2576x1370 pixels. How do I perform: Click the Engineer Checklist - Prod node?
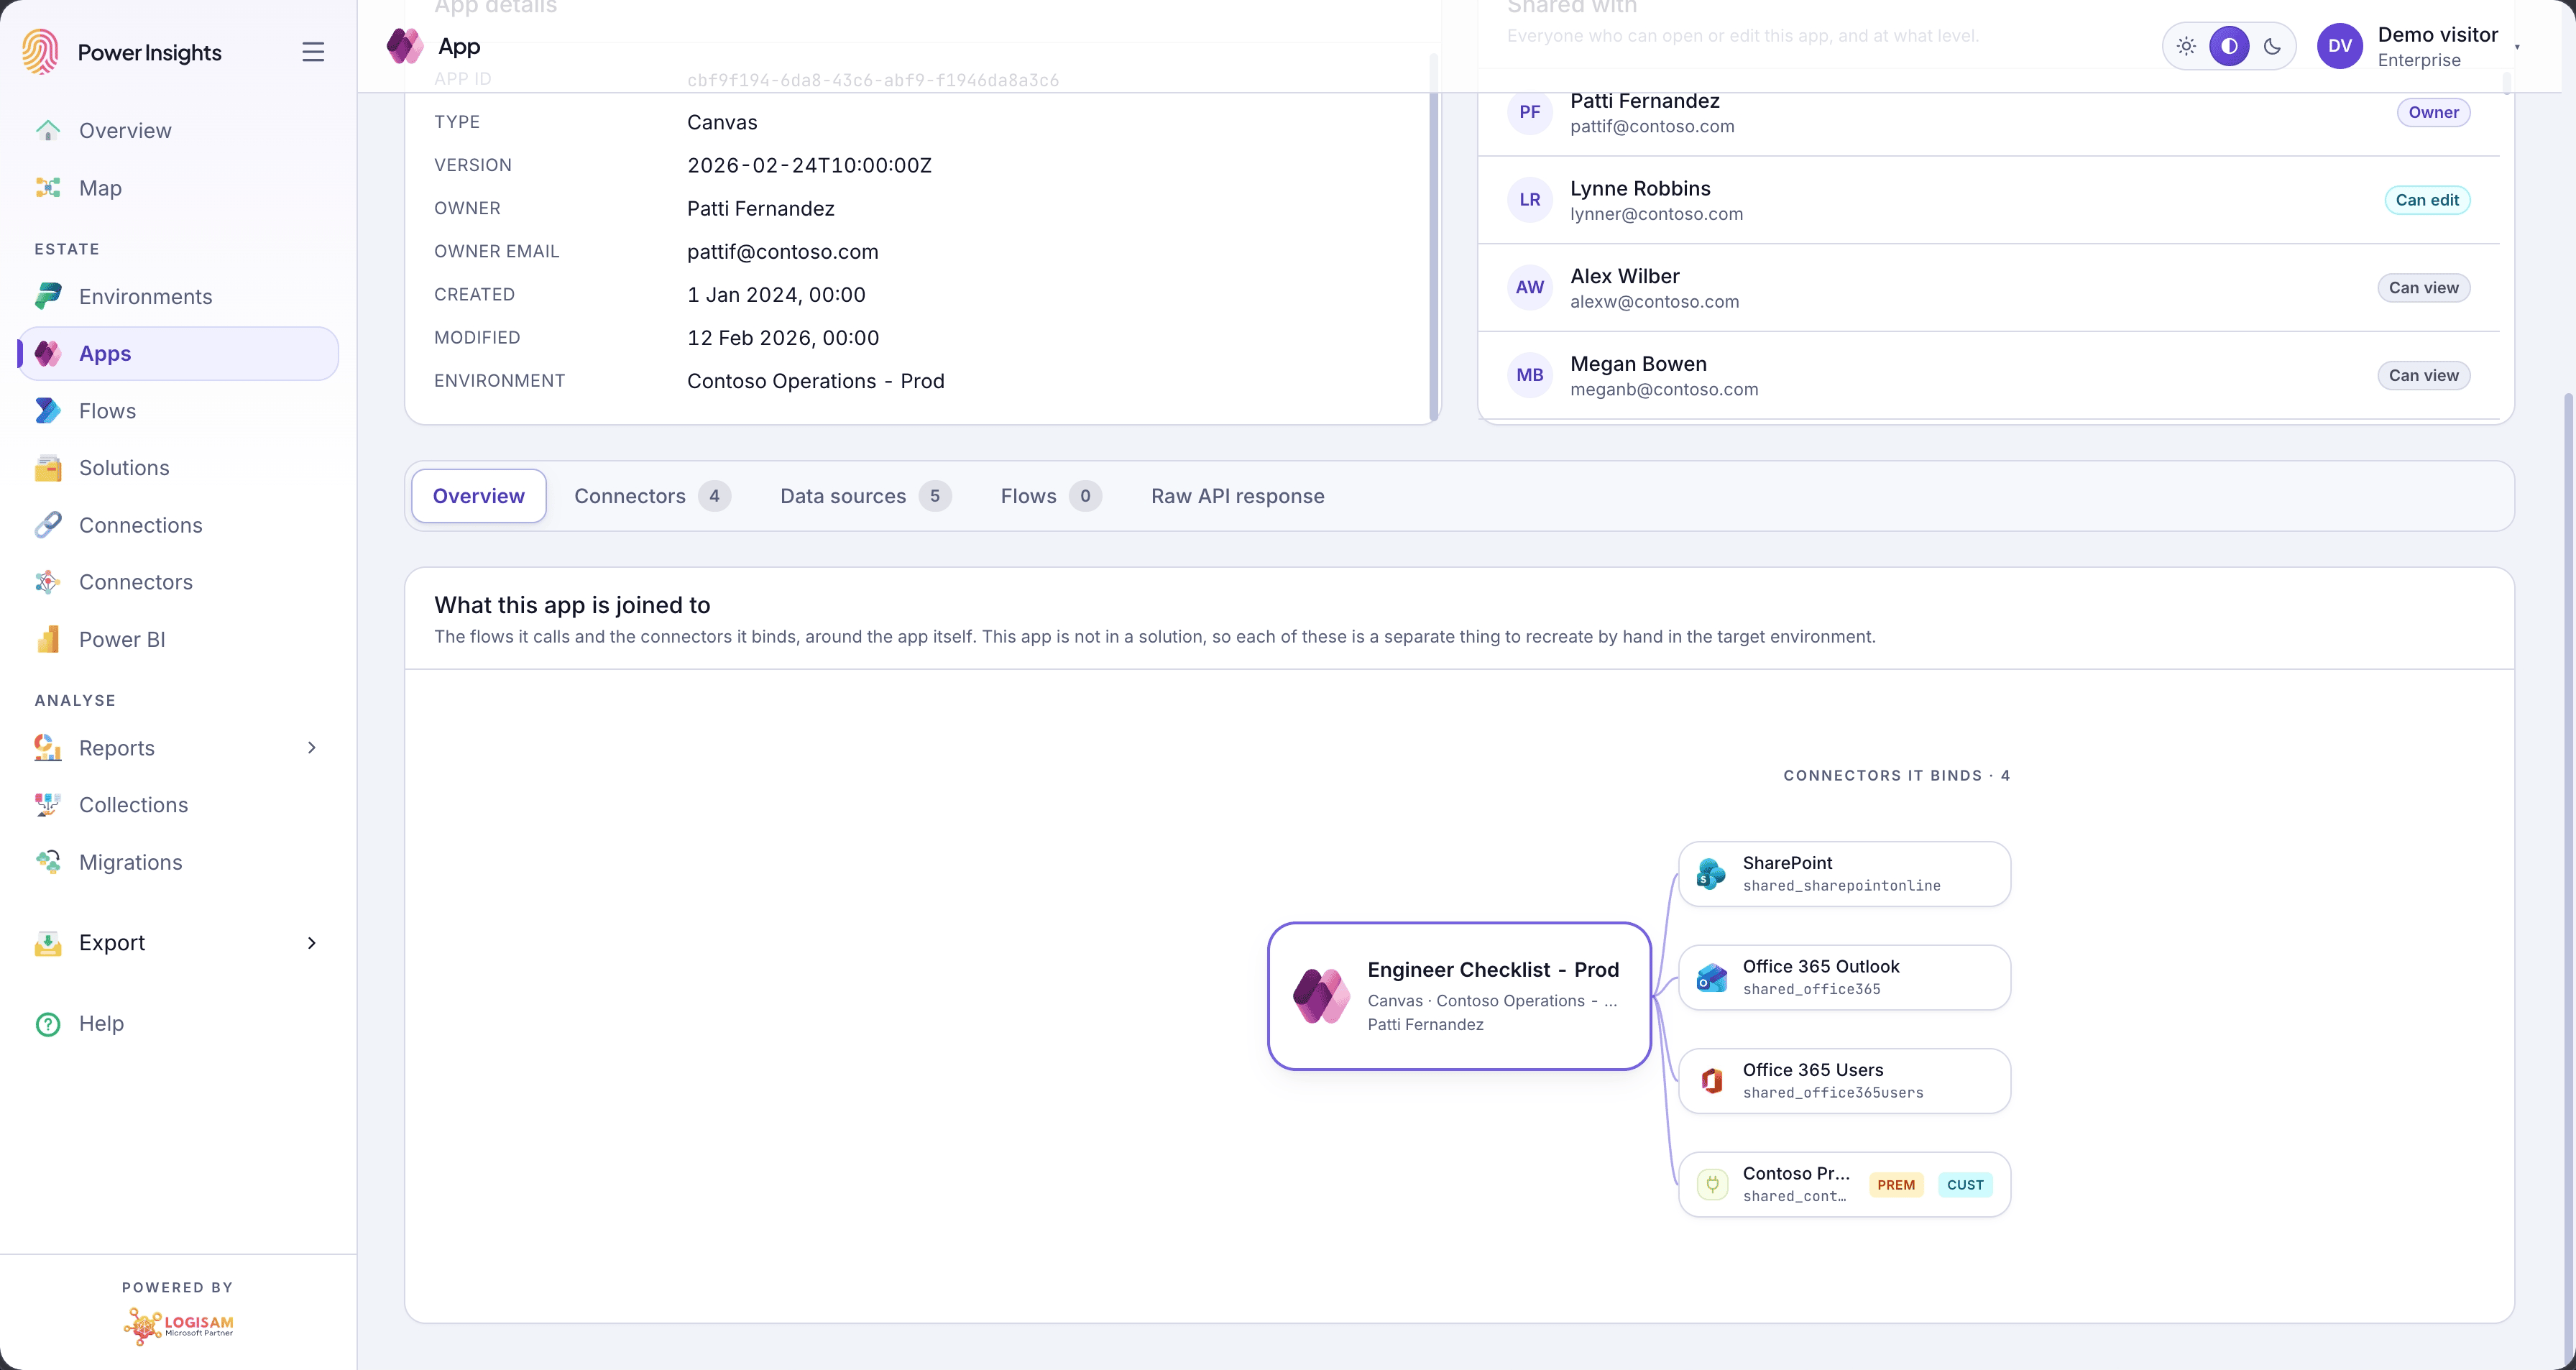(x=1459, y=996)
